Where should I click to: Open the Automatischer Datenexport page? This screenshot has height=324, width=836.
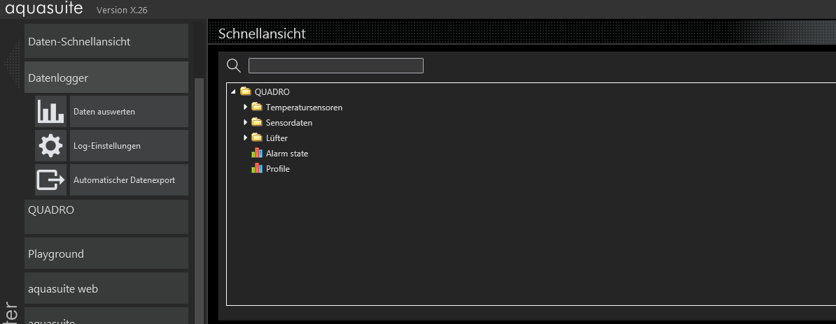click(129, 180)
